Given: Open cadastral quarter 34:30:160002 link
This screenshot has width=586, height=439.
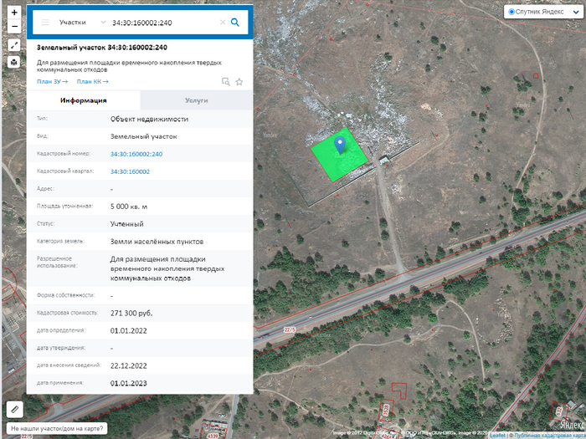Looking at the screenshot, I should (x=130, y=171).
